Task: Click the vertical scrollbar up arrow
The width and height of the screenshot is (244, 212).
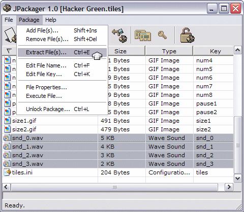Action: click(238, 50)
